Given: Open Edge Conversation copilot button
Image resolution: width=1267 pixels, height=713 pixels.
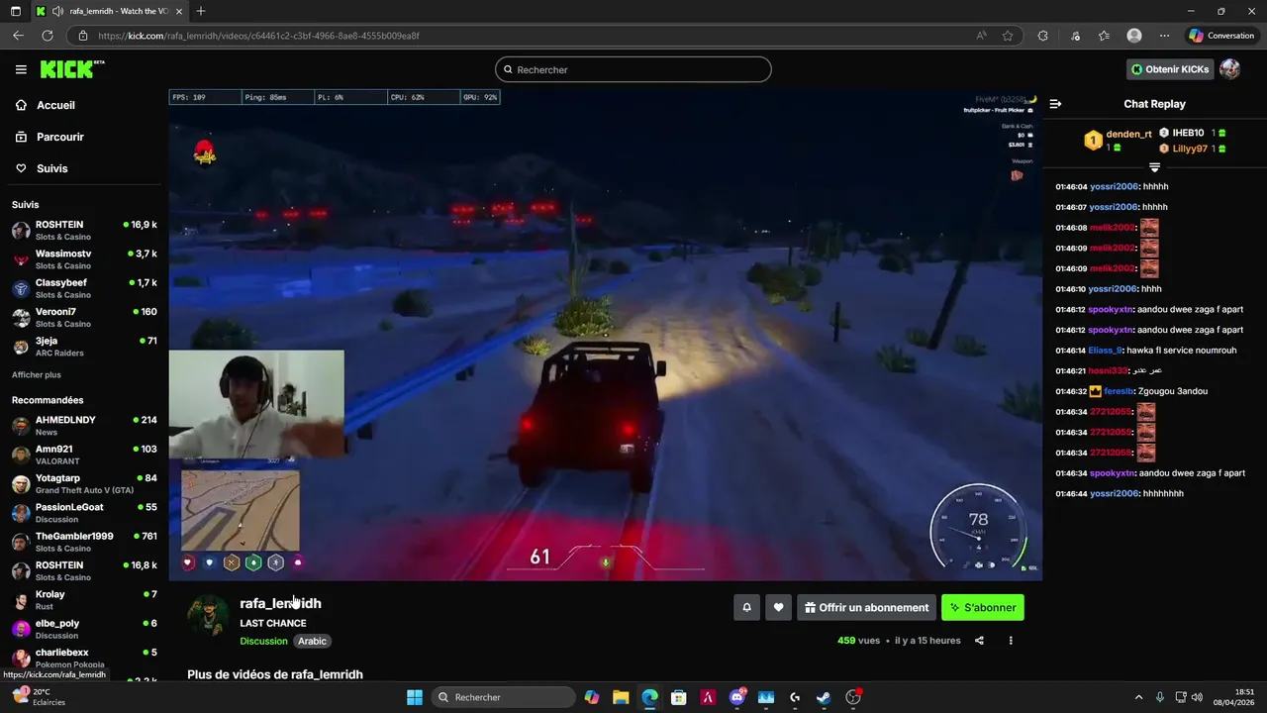Looking at the screenshot, I should pos(1222,36).
